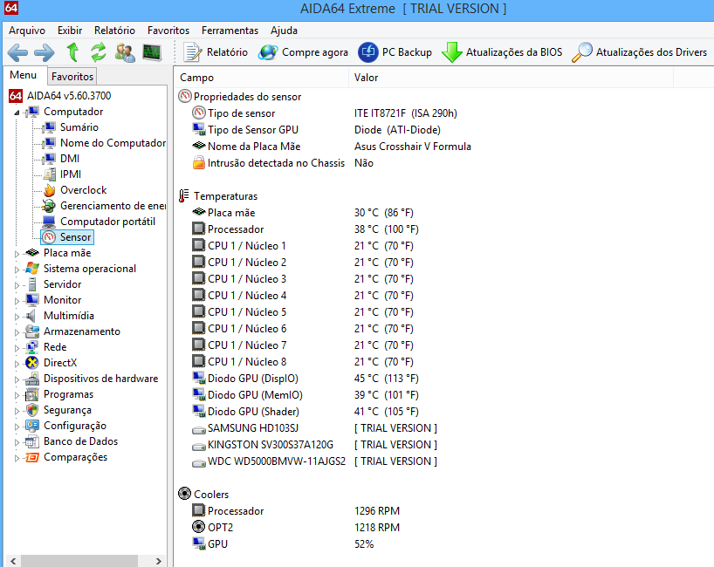Click the tree scrollbar right arrow
This screenshot has width=714, height=567.
[x=158, y=561]
